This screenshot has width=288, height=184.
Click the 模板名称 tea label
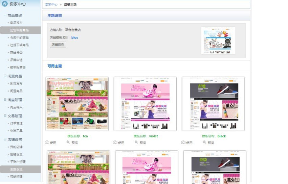point(77,136)
